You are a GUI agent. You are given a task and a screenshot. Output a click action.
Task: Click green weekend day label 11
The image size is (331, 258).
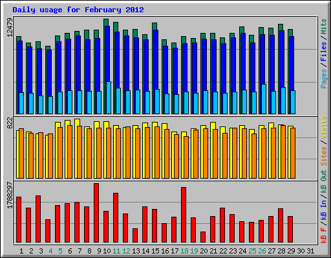tap(116, 251)
